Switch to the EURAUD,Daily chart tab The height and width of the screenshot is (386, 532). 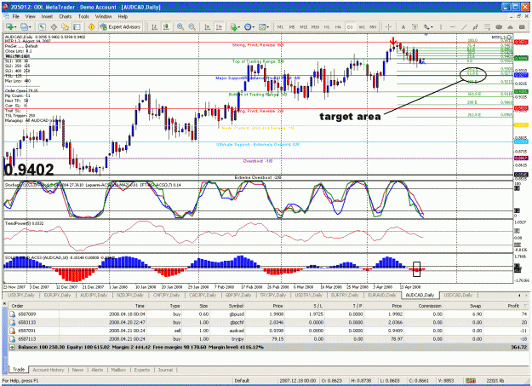point(381,295)
